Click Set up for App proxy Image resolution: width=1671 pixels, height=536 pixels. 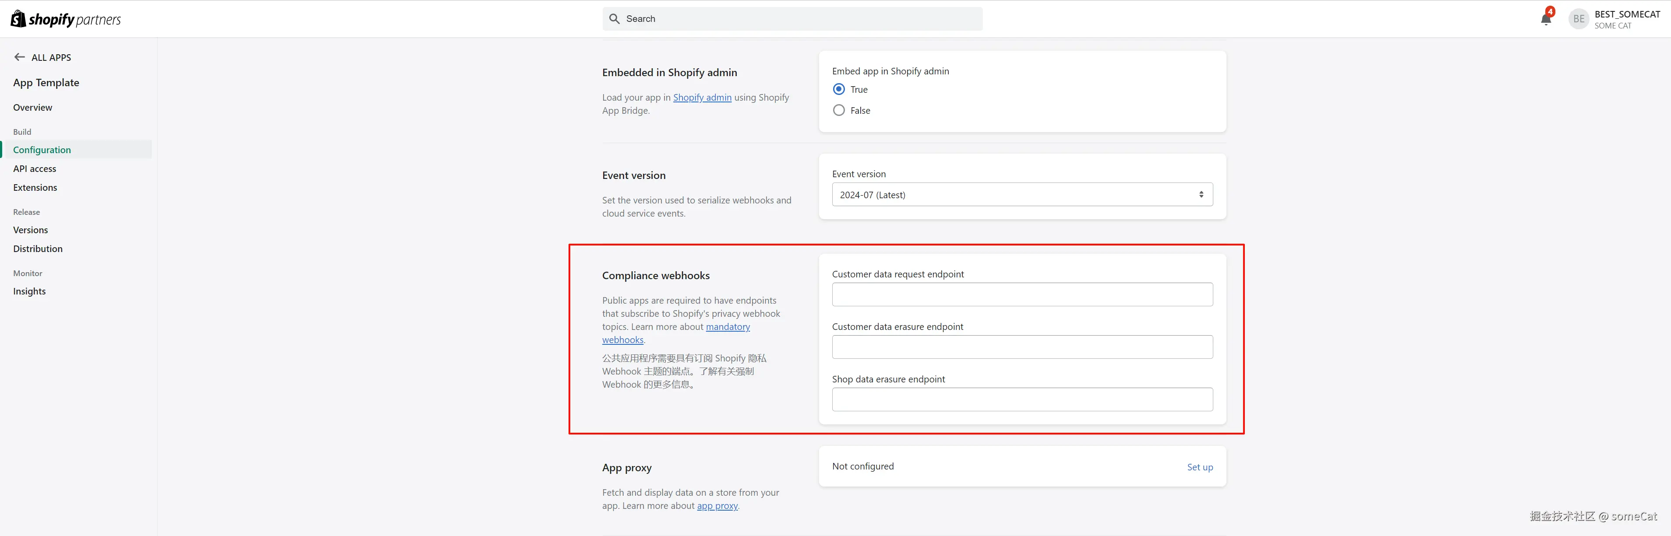(x=1199, y=467)
